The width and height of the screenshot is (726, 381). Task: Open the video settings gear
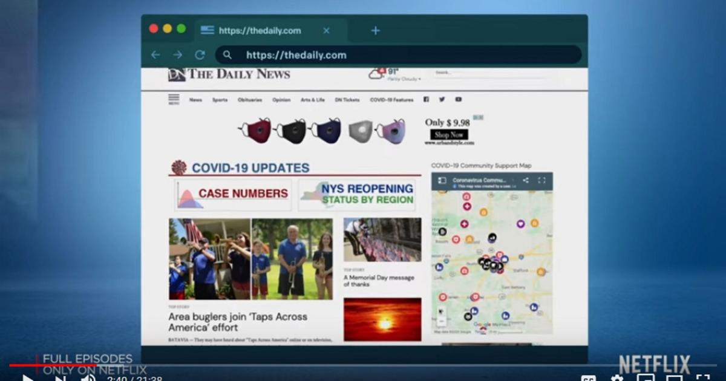[616, 379]
